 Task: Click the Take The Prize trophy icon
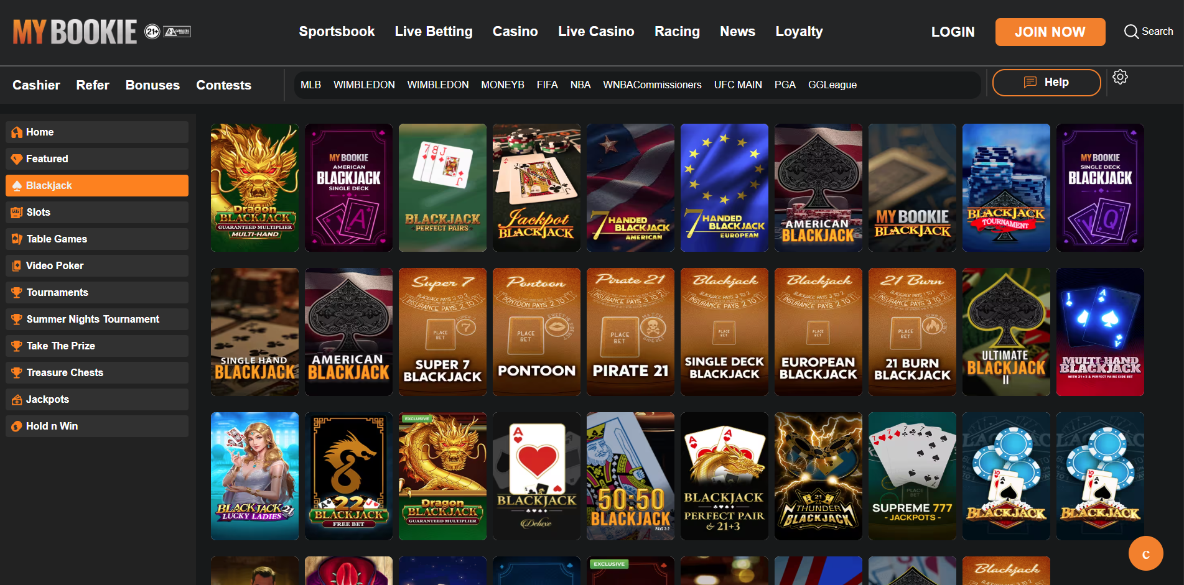(x=17, y=346)
